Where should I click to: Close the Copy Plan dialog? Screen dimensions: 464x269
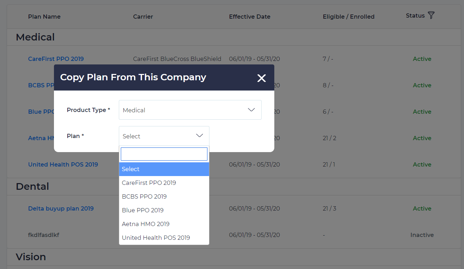click(x=261, y=78)
